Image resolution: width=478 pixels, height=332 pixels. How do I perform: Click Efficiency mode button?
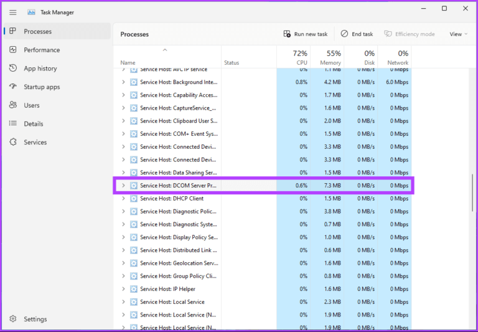click(x=410, y=34)
